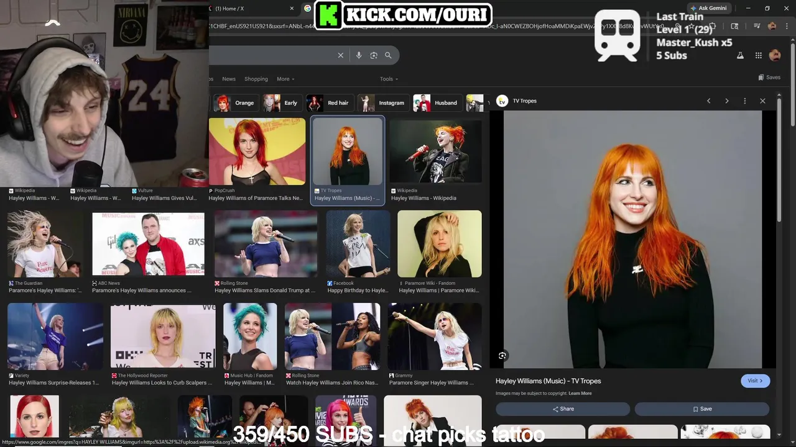This screenshot has width=796, height=447.
Task: Click the Ask Gemini button
Action: 708,8
